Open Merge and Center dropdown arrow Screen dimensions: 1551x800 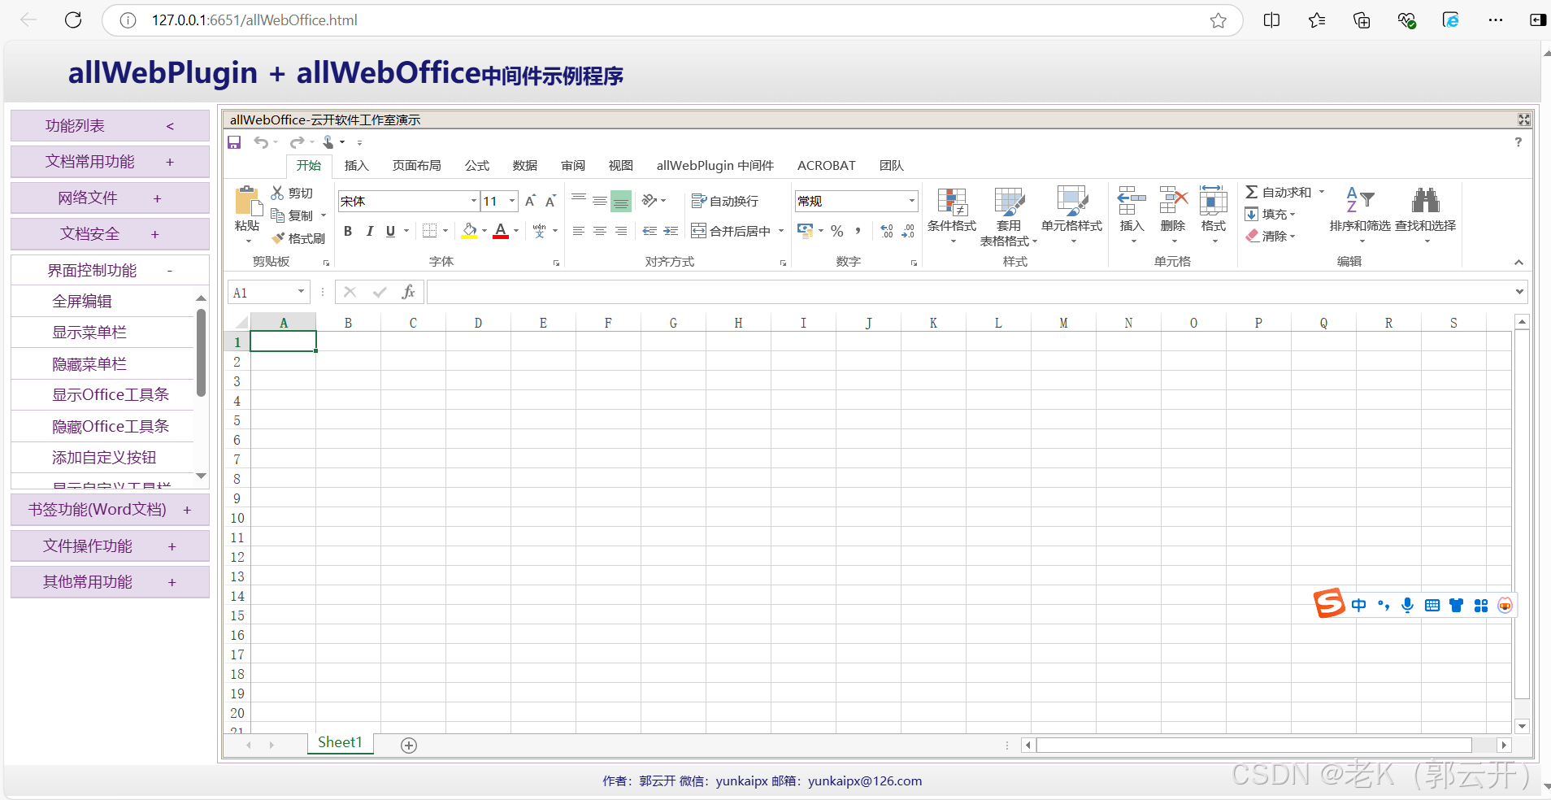coord(781,231)
